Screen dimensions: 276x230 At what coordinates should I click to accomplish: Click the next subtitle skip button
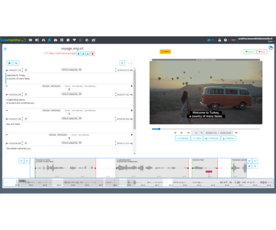click(188, 133)
